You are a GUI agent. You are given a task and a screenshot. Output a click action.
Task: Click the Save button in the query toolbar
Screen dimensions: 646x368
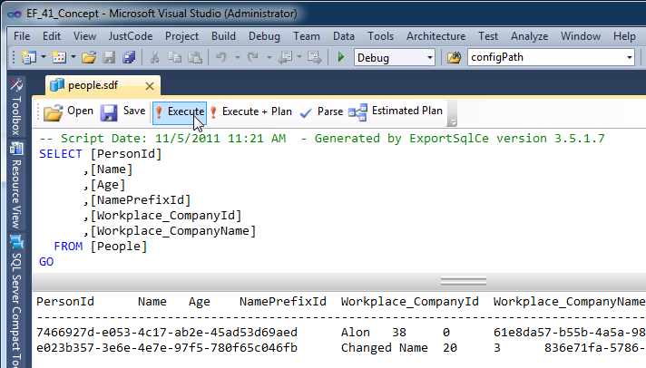point(122,111)
